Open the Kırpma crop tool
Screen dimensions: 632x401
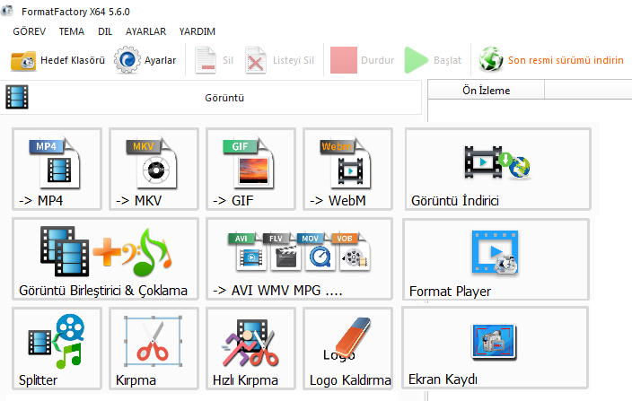pos(154,349)
